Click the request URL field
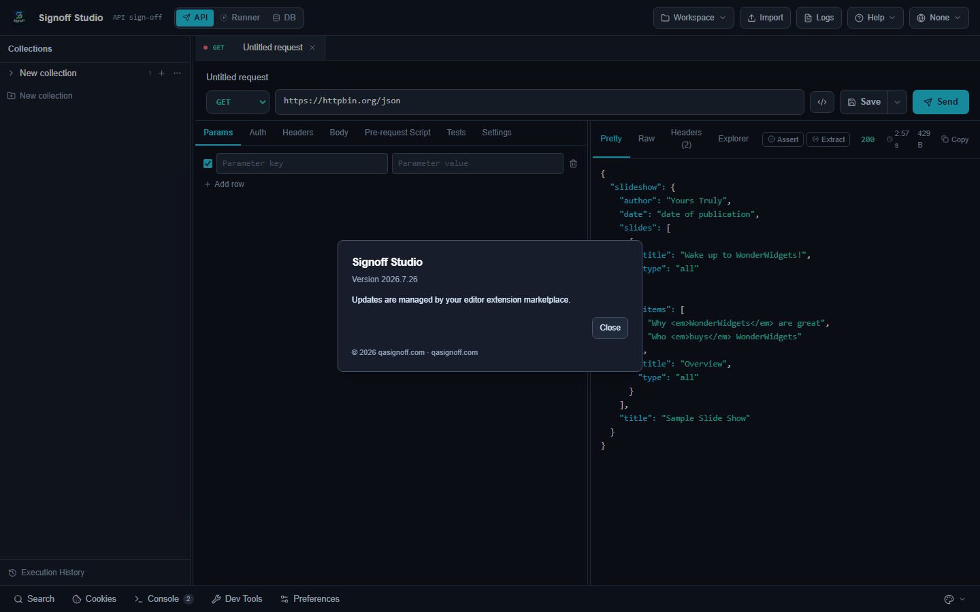The height and width of the screenshot is (612, 980). (x=540, y=102)
